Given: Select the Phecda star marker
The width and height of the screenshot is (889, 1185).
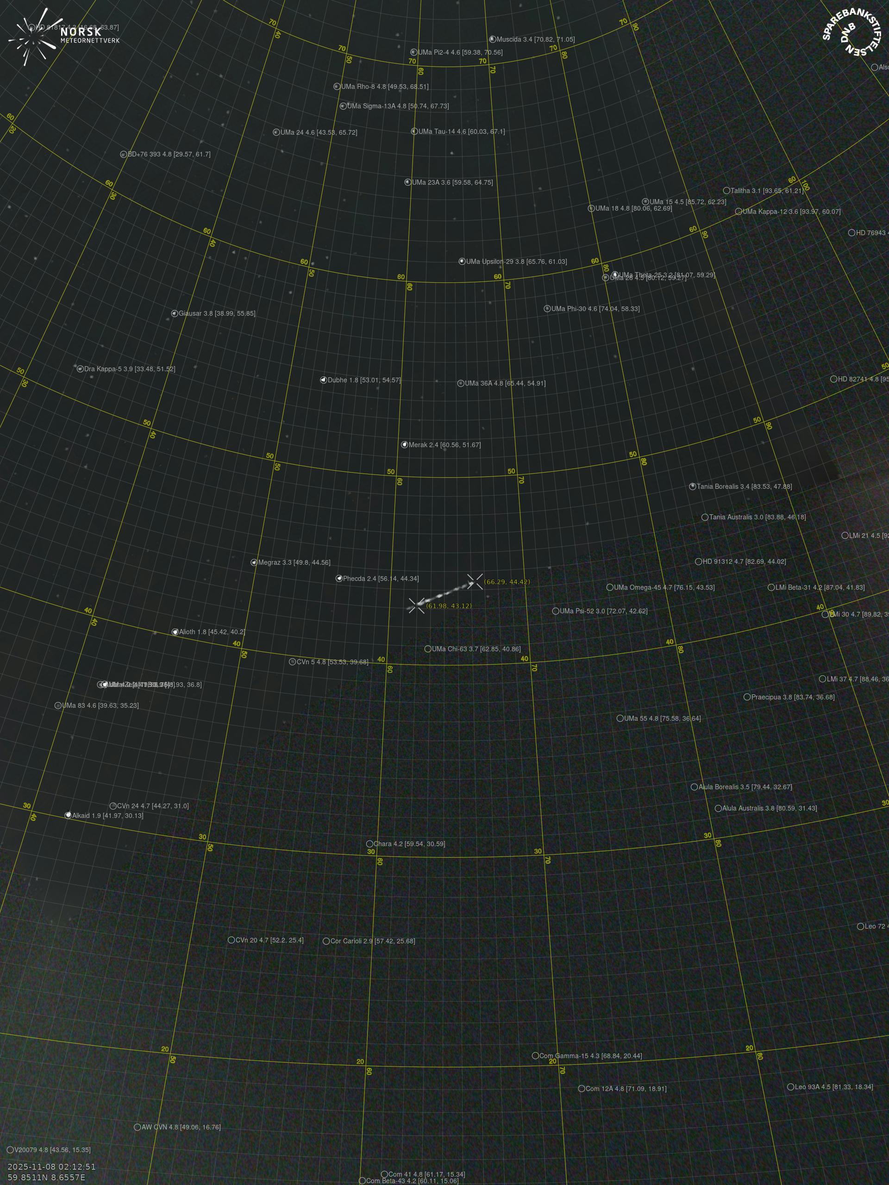Looking at the screenshot, I should 338,579.
